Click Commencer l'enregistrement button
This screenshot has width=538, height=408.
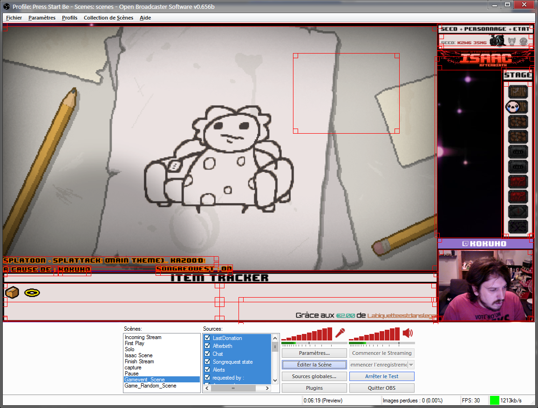(x=378, y=364)
